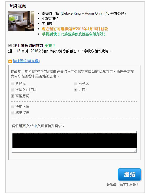The image size is (151, 195).
Task: Click the special requests text area
Action: click(x=74, y=142)
